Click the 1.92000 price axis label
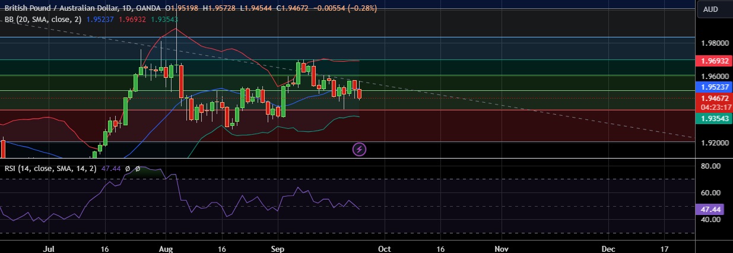 [714, 143]
